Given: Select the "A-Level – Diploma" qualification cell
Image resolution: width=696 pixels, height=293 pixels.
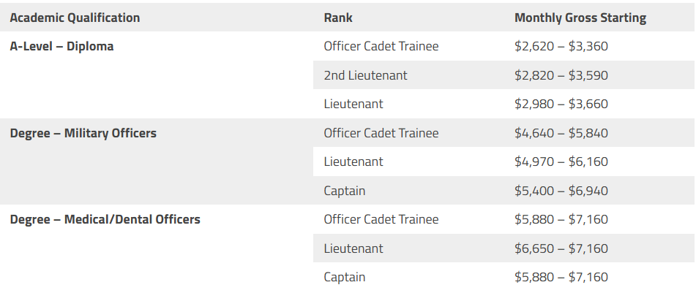Looking at the screenshot, I should 61,46.
